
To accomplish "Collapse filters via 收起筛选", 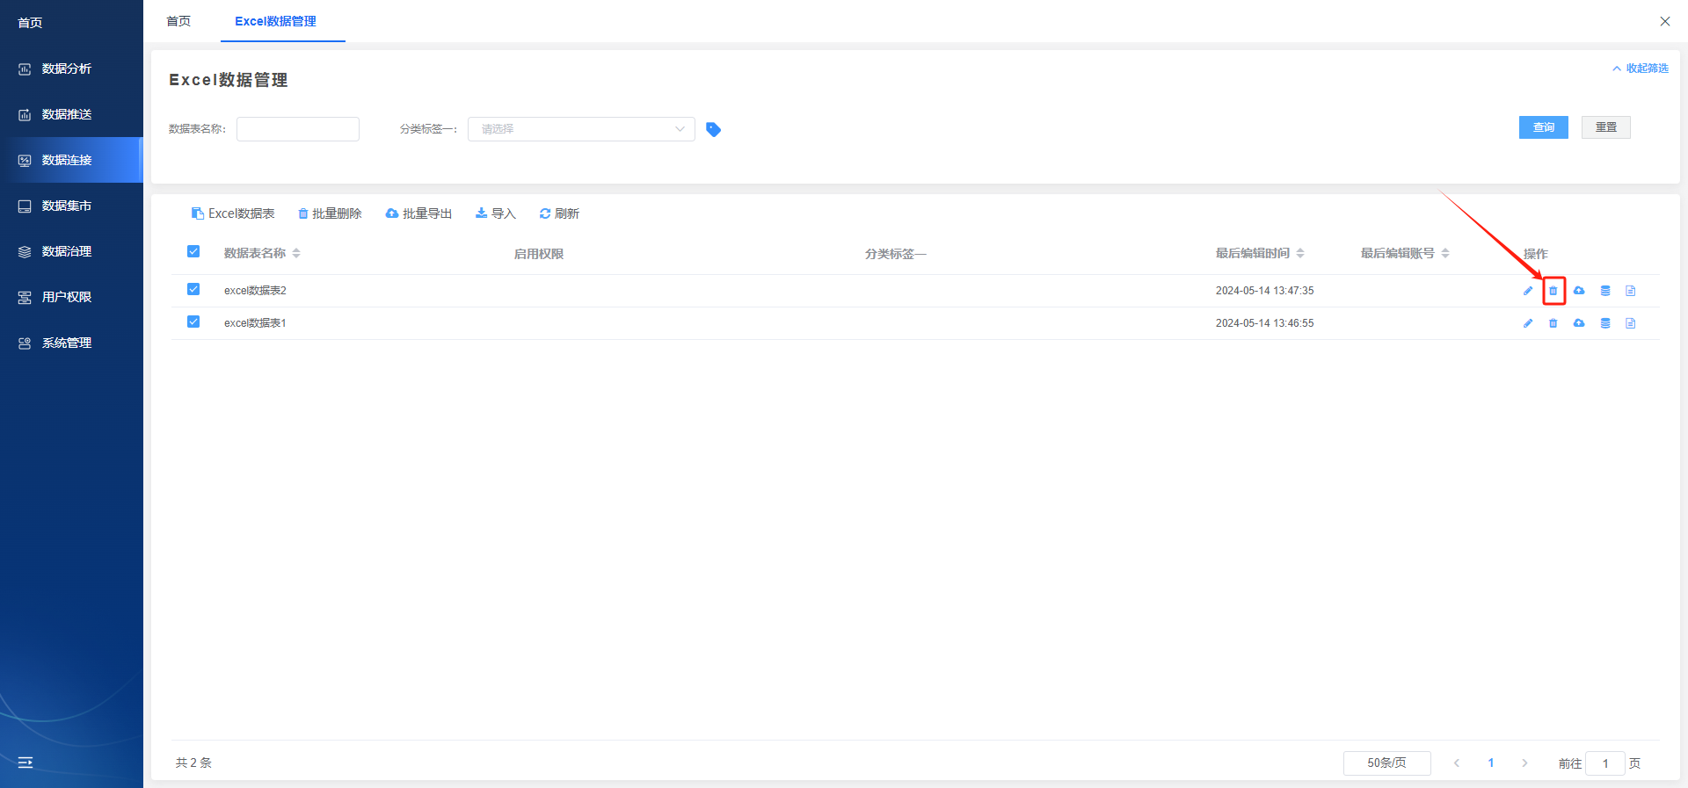I will (1641, 69).
